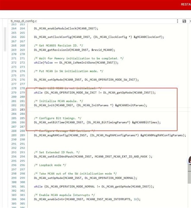Click the while OPERATION_MODE_SW_INIT getOpMode line
191x208 pixels.
point(95,92)
